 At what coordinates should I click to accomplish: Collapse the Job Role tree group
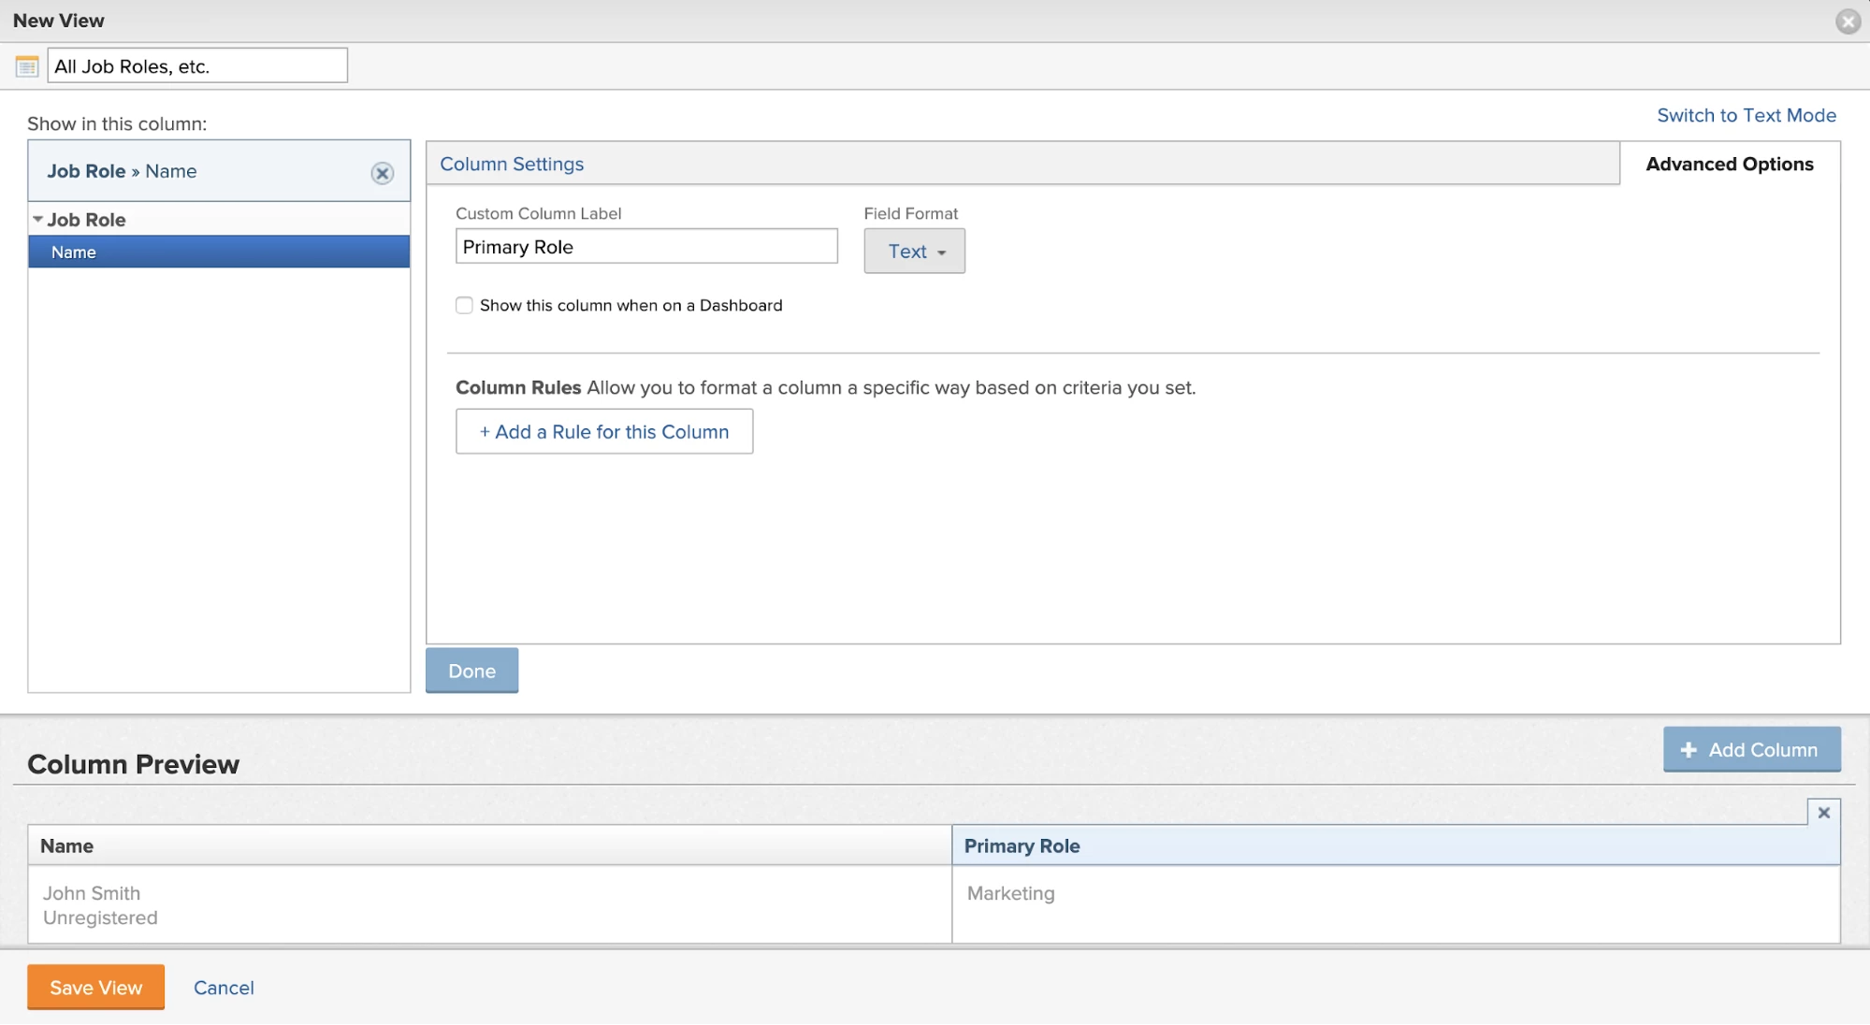pos(37,220)
